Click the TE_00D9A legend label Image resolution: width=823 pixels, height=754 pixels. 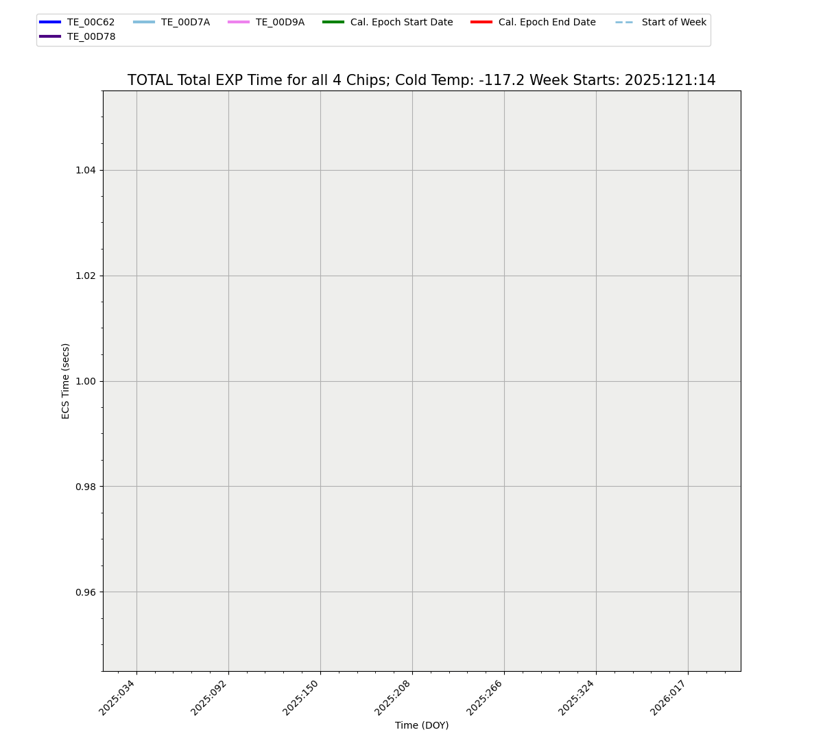tap(280, 22)
